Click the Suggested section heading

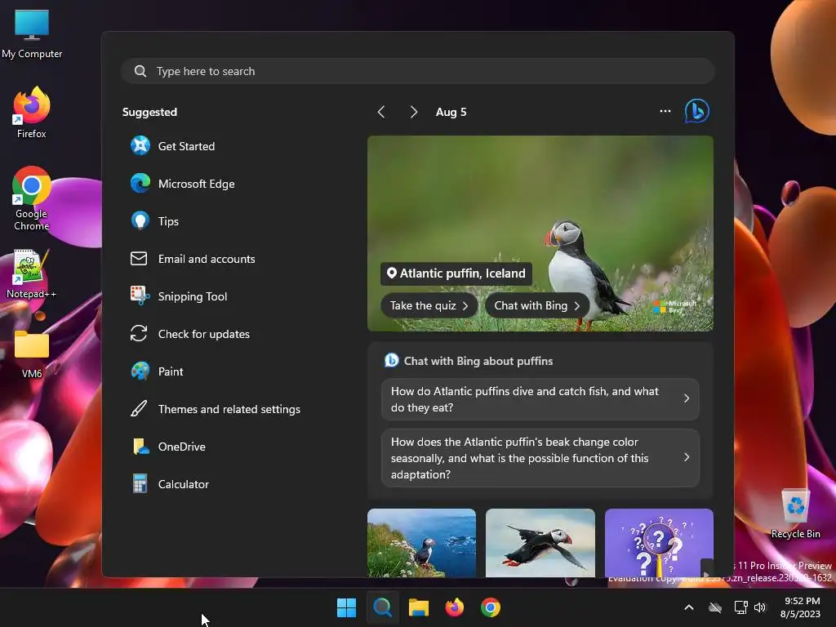(x=150, y=112)
